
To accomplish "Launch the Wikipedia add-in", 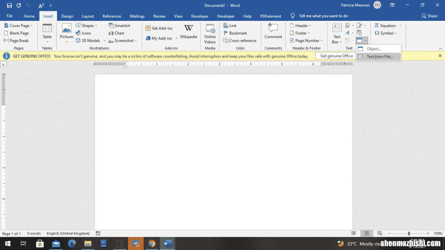I will click(189, 32).
